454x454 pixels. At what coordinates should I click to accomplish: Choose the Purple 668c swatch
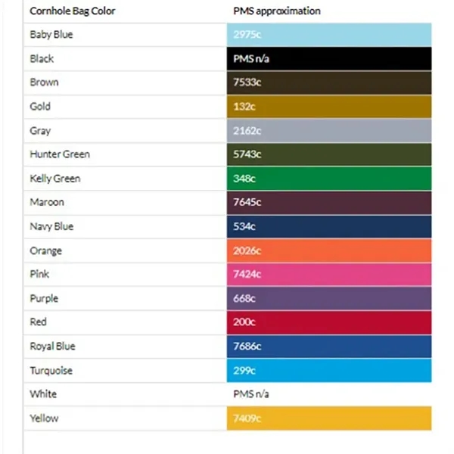pyautogui.click(x=329, y=298)
